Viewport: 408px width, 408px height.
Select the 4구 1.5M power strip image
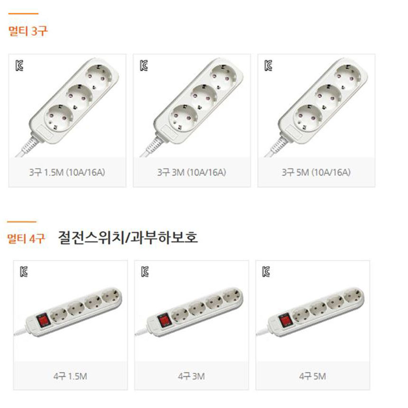68,312
